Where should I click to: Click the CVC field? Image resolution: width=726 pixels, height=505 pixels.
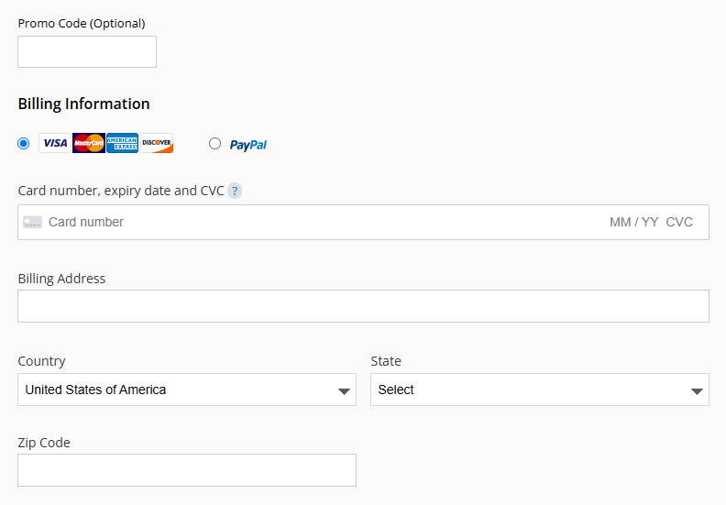click(679, 222)
